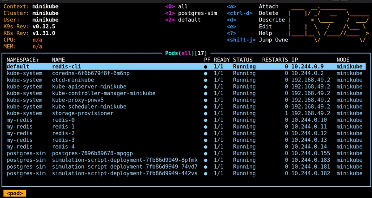Click the port-forward dot for storage-provisioner
This screenshot has width=372, height=198.
pos(206,113)
